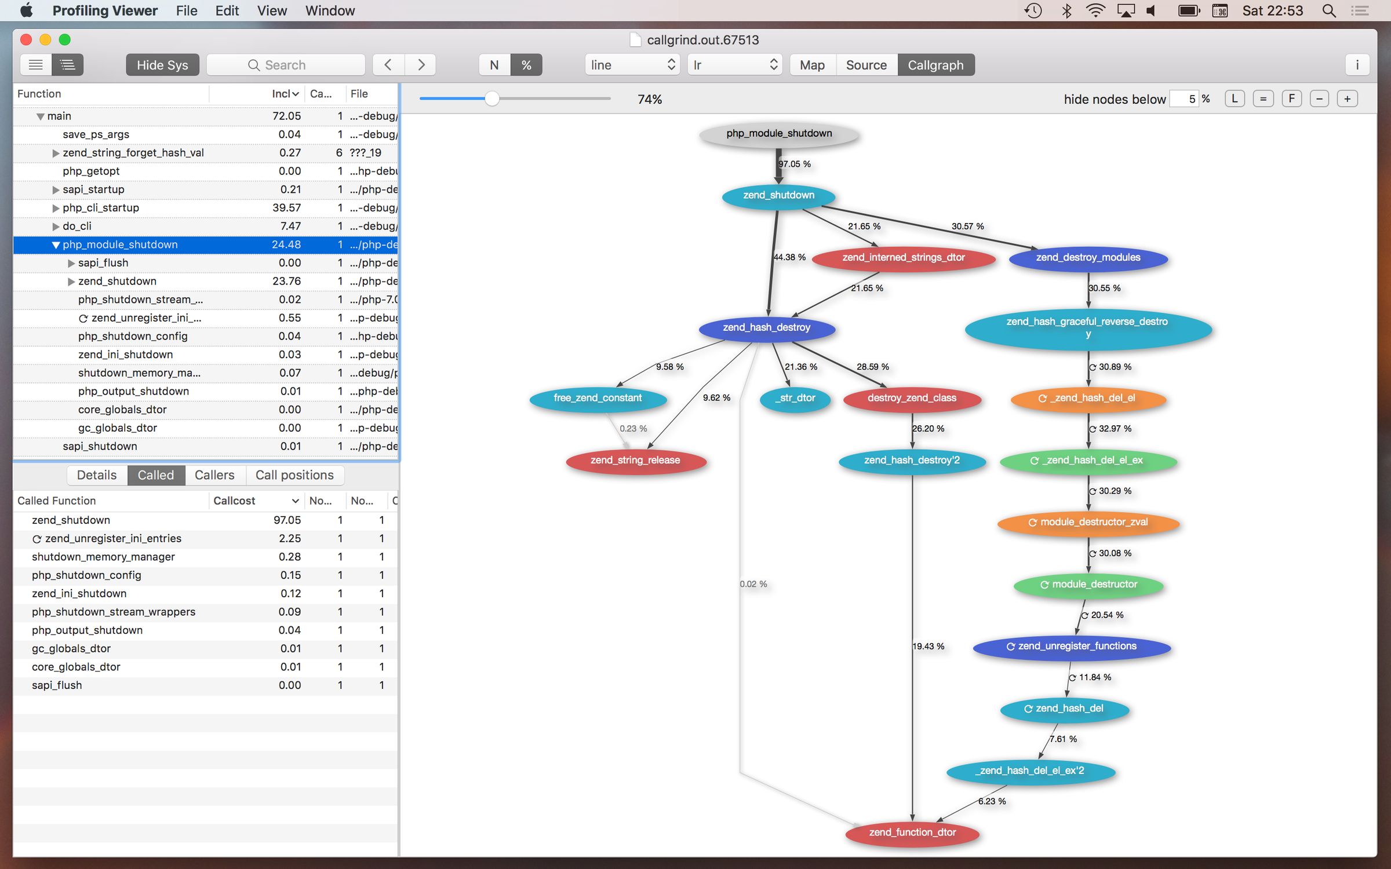
Task: Switch to the Map tab
Action: tap(811, 65)
